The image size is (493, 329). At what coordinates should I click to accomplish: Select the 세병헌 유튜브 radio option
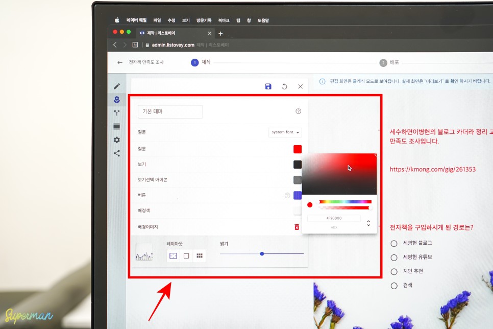click(x=394, y=257)
